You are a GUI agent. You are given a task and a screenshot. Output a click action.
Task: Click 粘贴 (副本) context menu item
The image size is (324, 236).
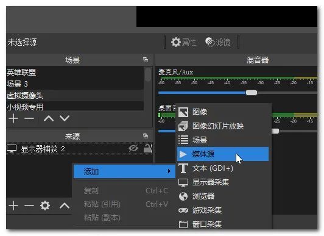pos(125,218)
